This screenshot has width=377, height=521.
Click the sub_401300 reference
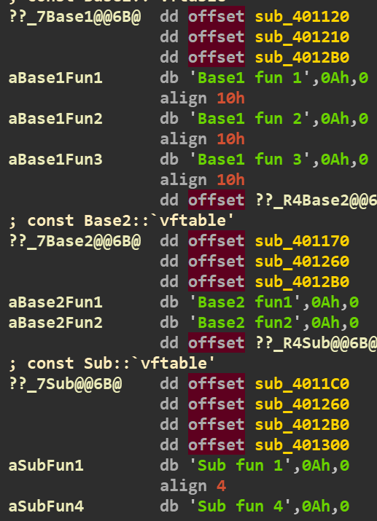[302, 445]
